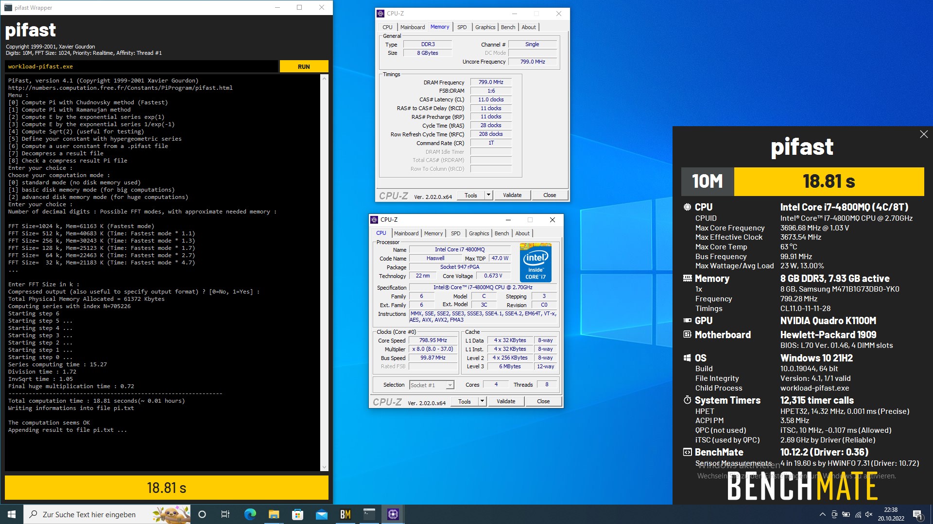Click the GPU icon in BenchMate panel
Screen dimensions: 933x524
click(x=687, y=321)
